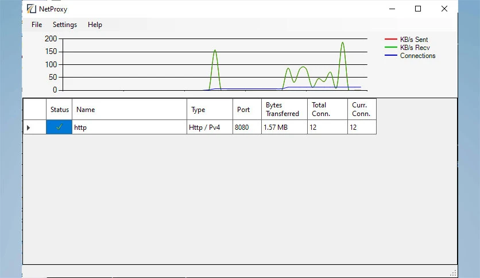Click the NetProxy title bar icon
The image size is (480, 278).
click(x=31, y=9)
